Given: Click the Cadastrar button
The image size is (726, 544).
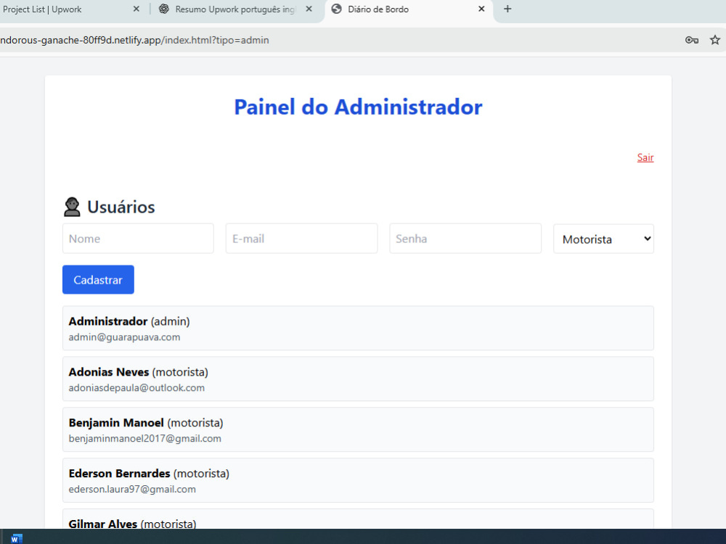Looking at the screenshot, I should click(x=98, y=280).
